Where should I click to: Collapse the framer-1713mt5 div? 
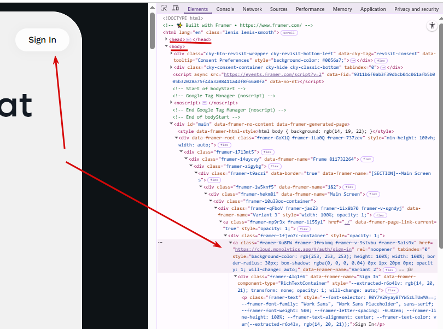click(182, 151)
